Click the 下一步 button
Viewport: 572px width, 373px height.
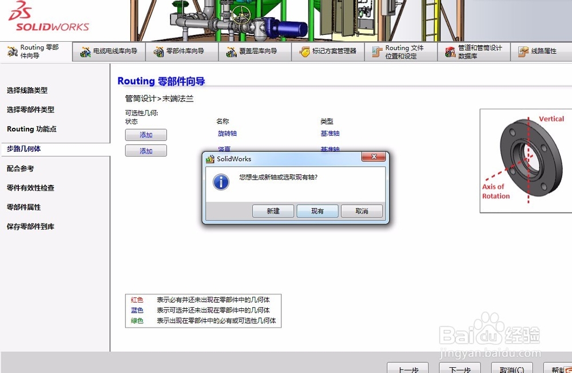point(460,368)
